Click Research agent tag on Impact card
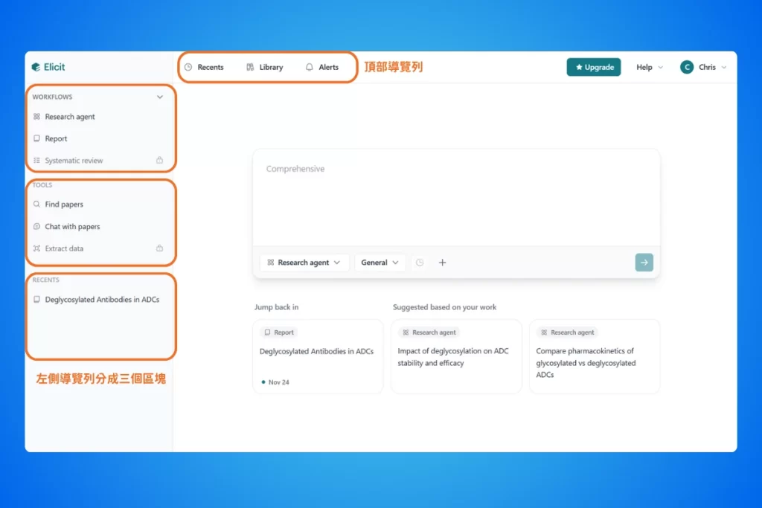Screen dimensions: 762x508 pyautogui.click(x=429, y=332)
